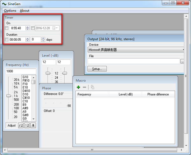Image resolution: width=191 pixels, height=155 pixels.
Task: Click note list scroll up arrow
Action: click(33, 77)
